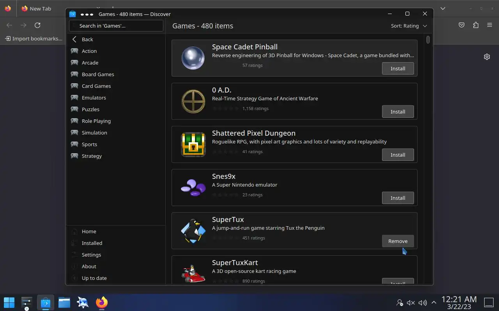Select Sports category
Image resolution: width=499 pixels, height=311 pixels.
[x=116, y=144]
